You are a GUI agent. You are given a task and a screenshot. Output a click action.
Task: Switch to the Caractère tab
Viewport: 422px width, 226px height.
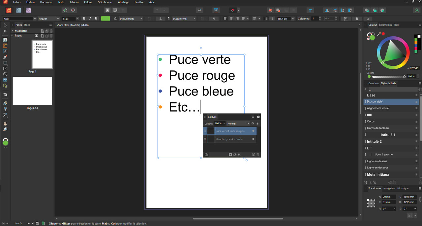(x=374, y=83)
